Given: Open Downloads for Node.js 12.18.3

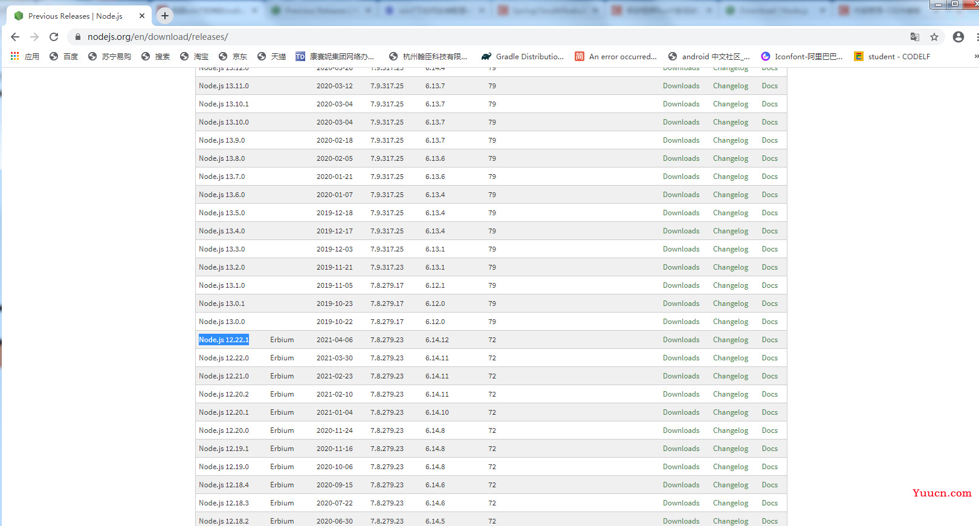Looking at the screenshot, I should 681,503.
